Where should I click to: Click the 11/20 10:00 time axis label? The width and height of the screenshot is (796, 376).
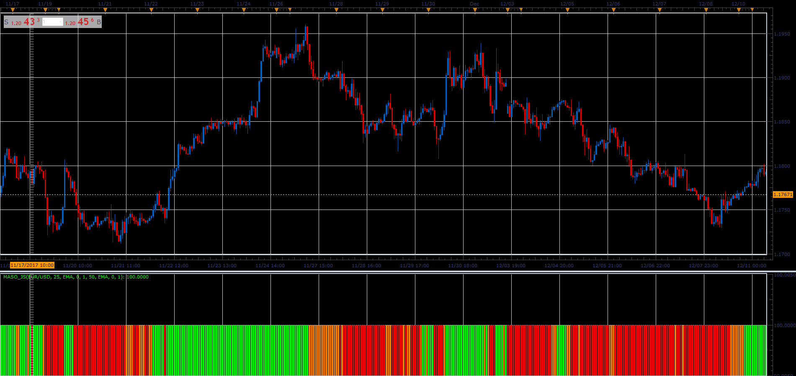[77, 266]
